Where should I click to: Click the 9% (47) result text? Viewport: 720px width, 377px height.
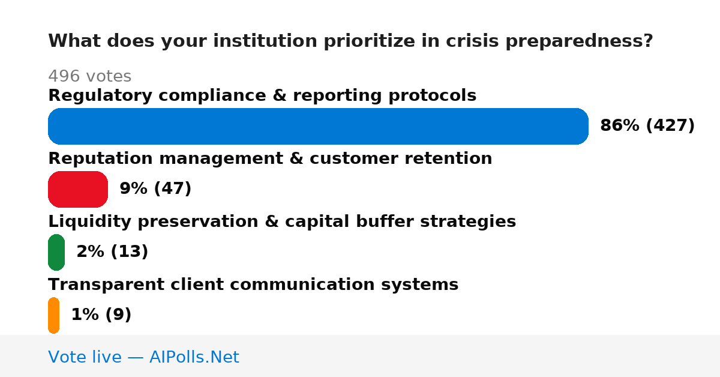tap(155, 188)
